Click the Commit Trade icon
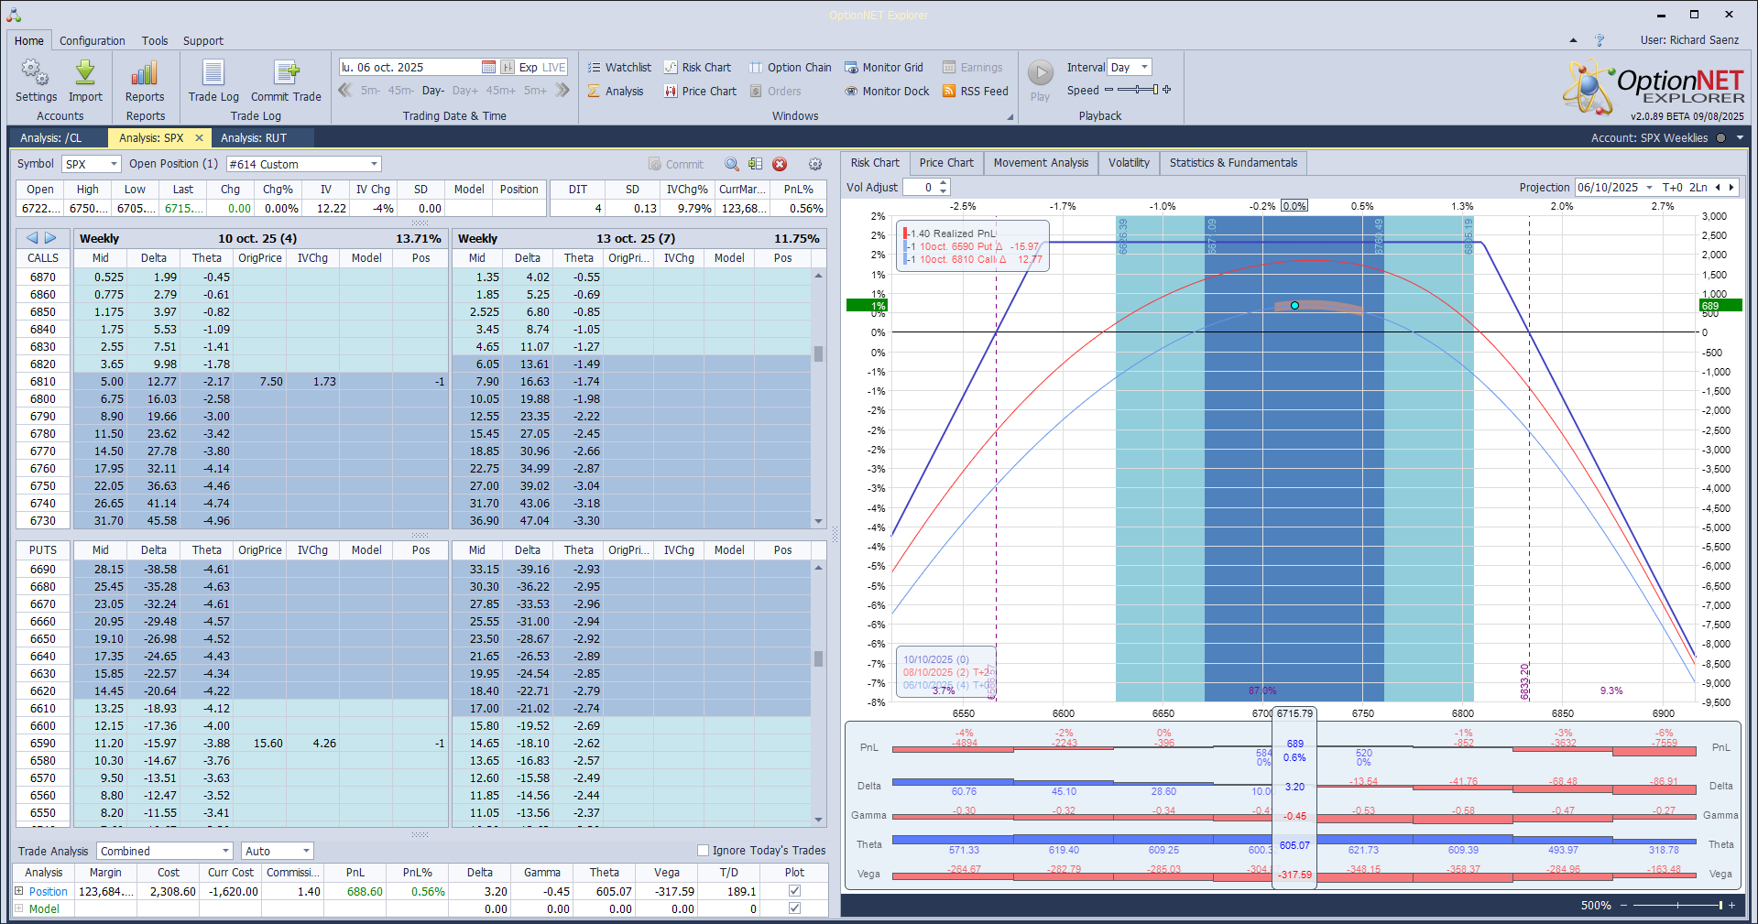The image size is (1758, 924). click(x=286, y=73)
